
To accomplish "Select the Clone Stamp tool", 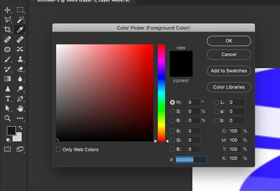I will coord(20,59).
